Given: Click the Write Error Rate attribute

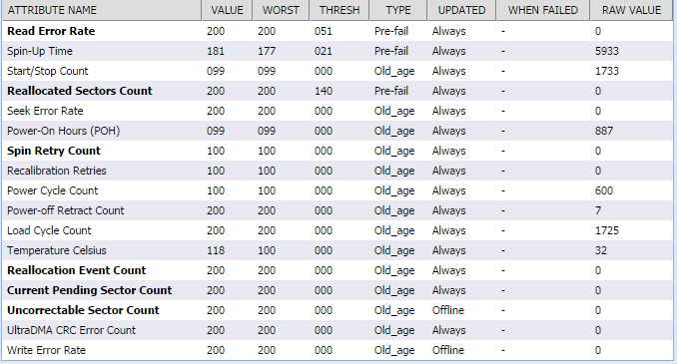Looking at the screenshot, I should pos(46,350).
